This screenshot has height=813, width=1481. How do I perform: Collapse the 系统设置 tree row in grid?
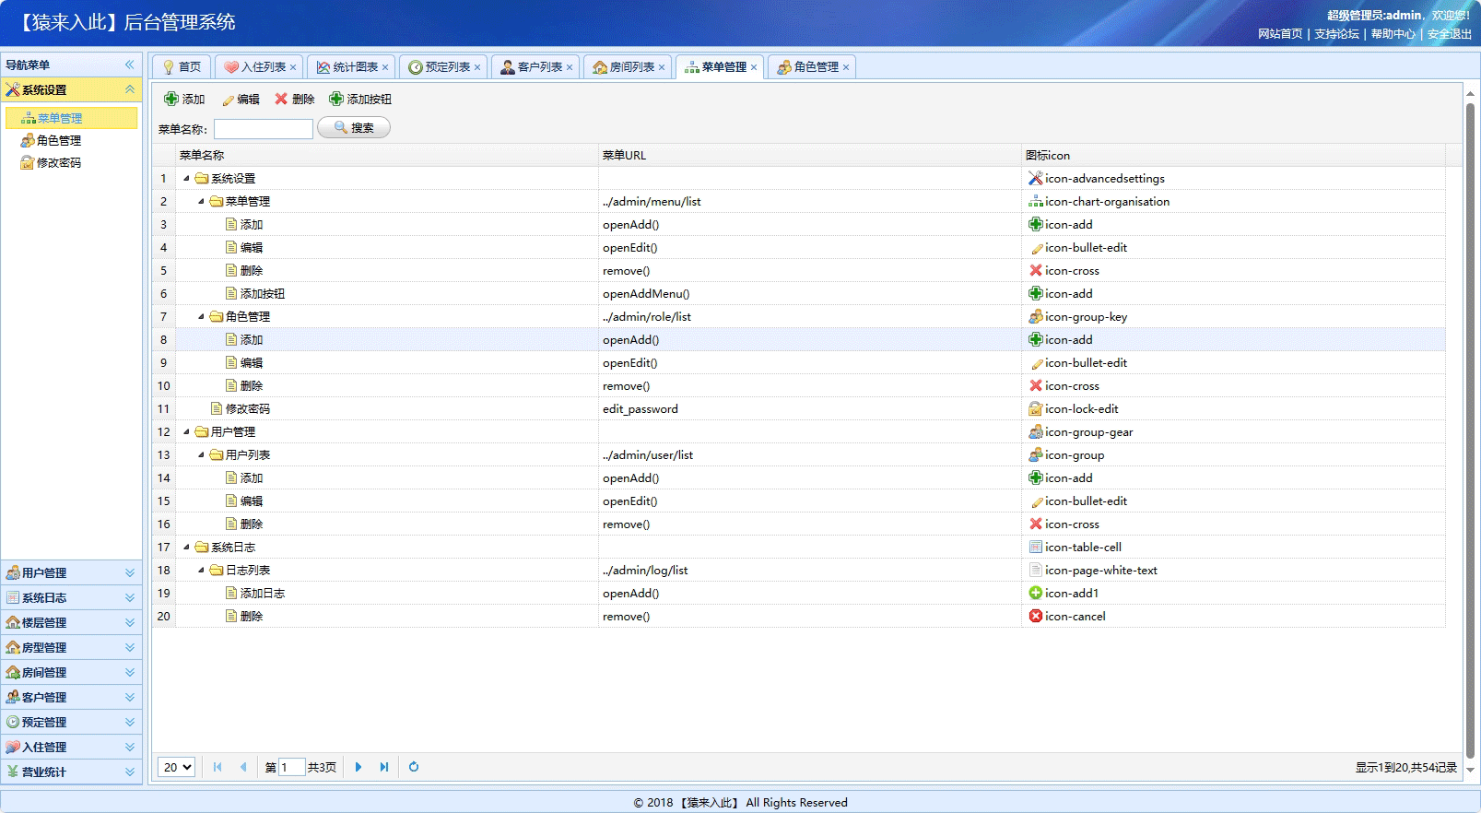[186, 178]
